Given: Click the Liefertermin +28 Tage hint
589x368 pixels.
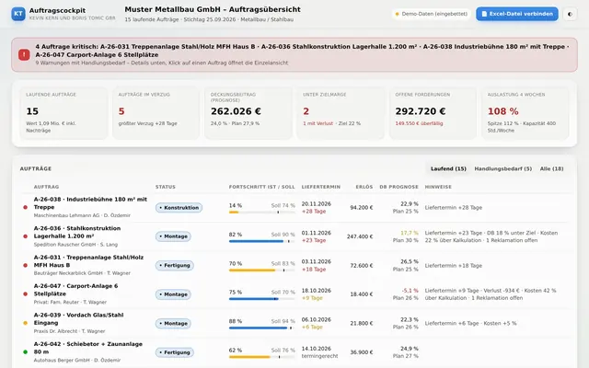Looking at the screenshot, I should pyautogui.click(x=454, y=208).
